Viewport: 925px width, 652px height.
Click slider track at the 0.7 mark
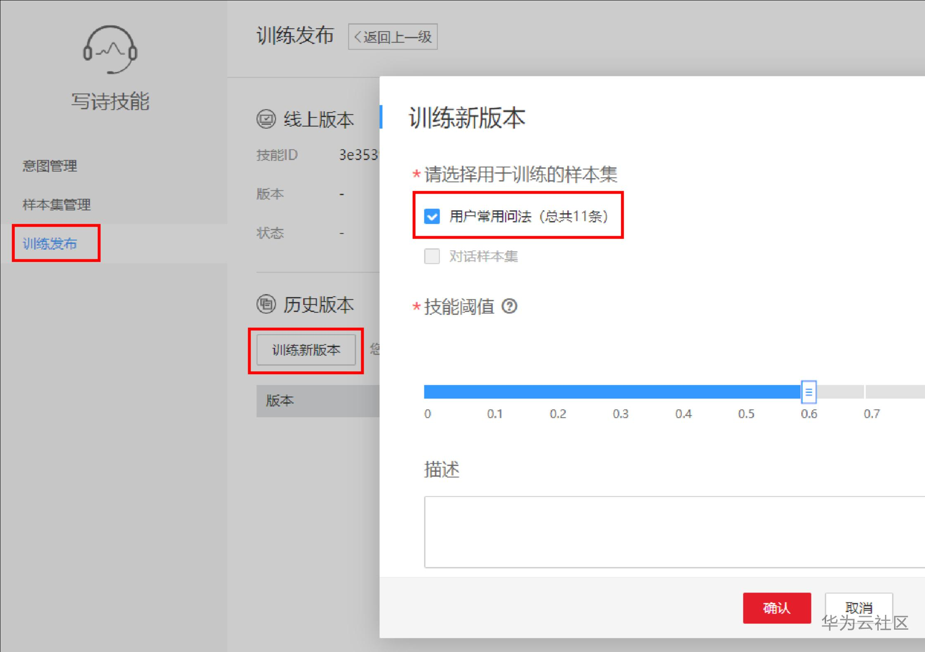point(871,391)
